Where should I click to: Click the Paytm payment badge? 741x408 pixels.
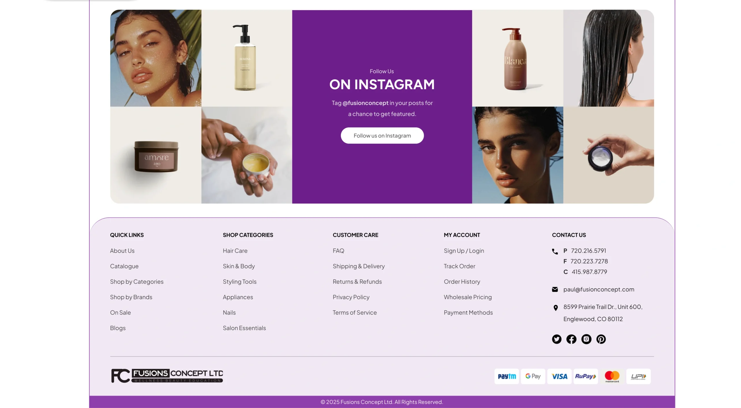(507, 376)
